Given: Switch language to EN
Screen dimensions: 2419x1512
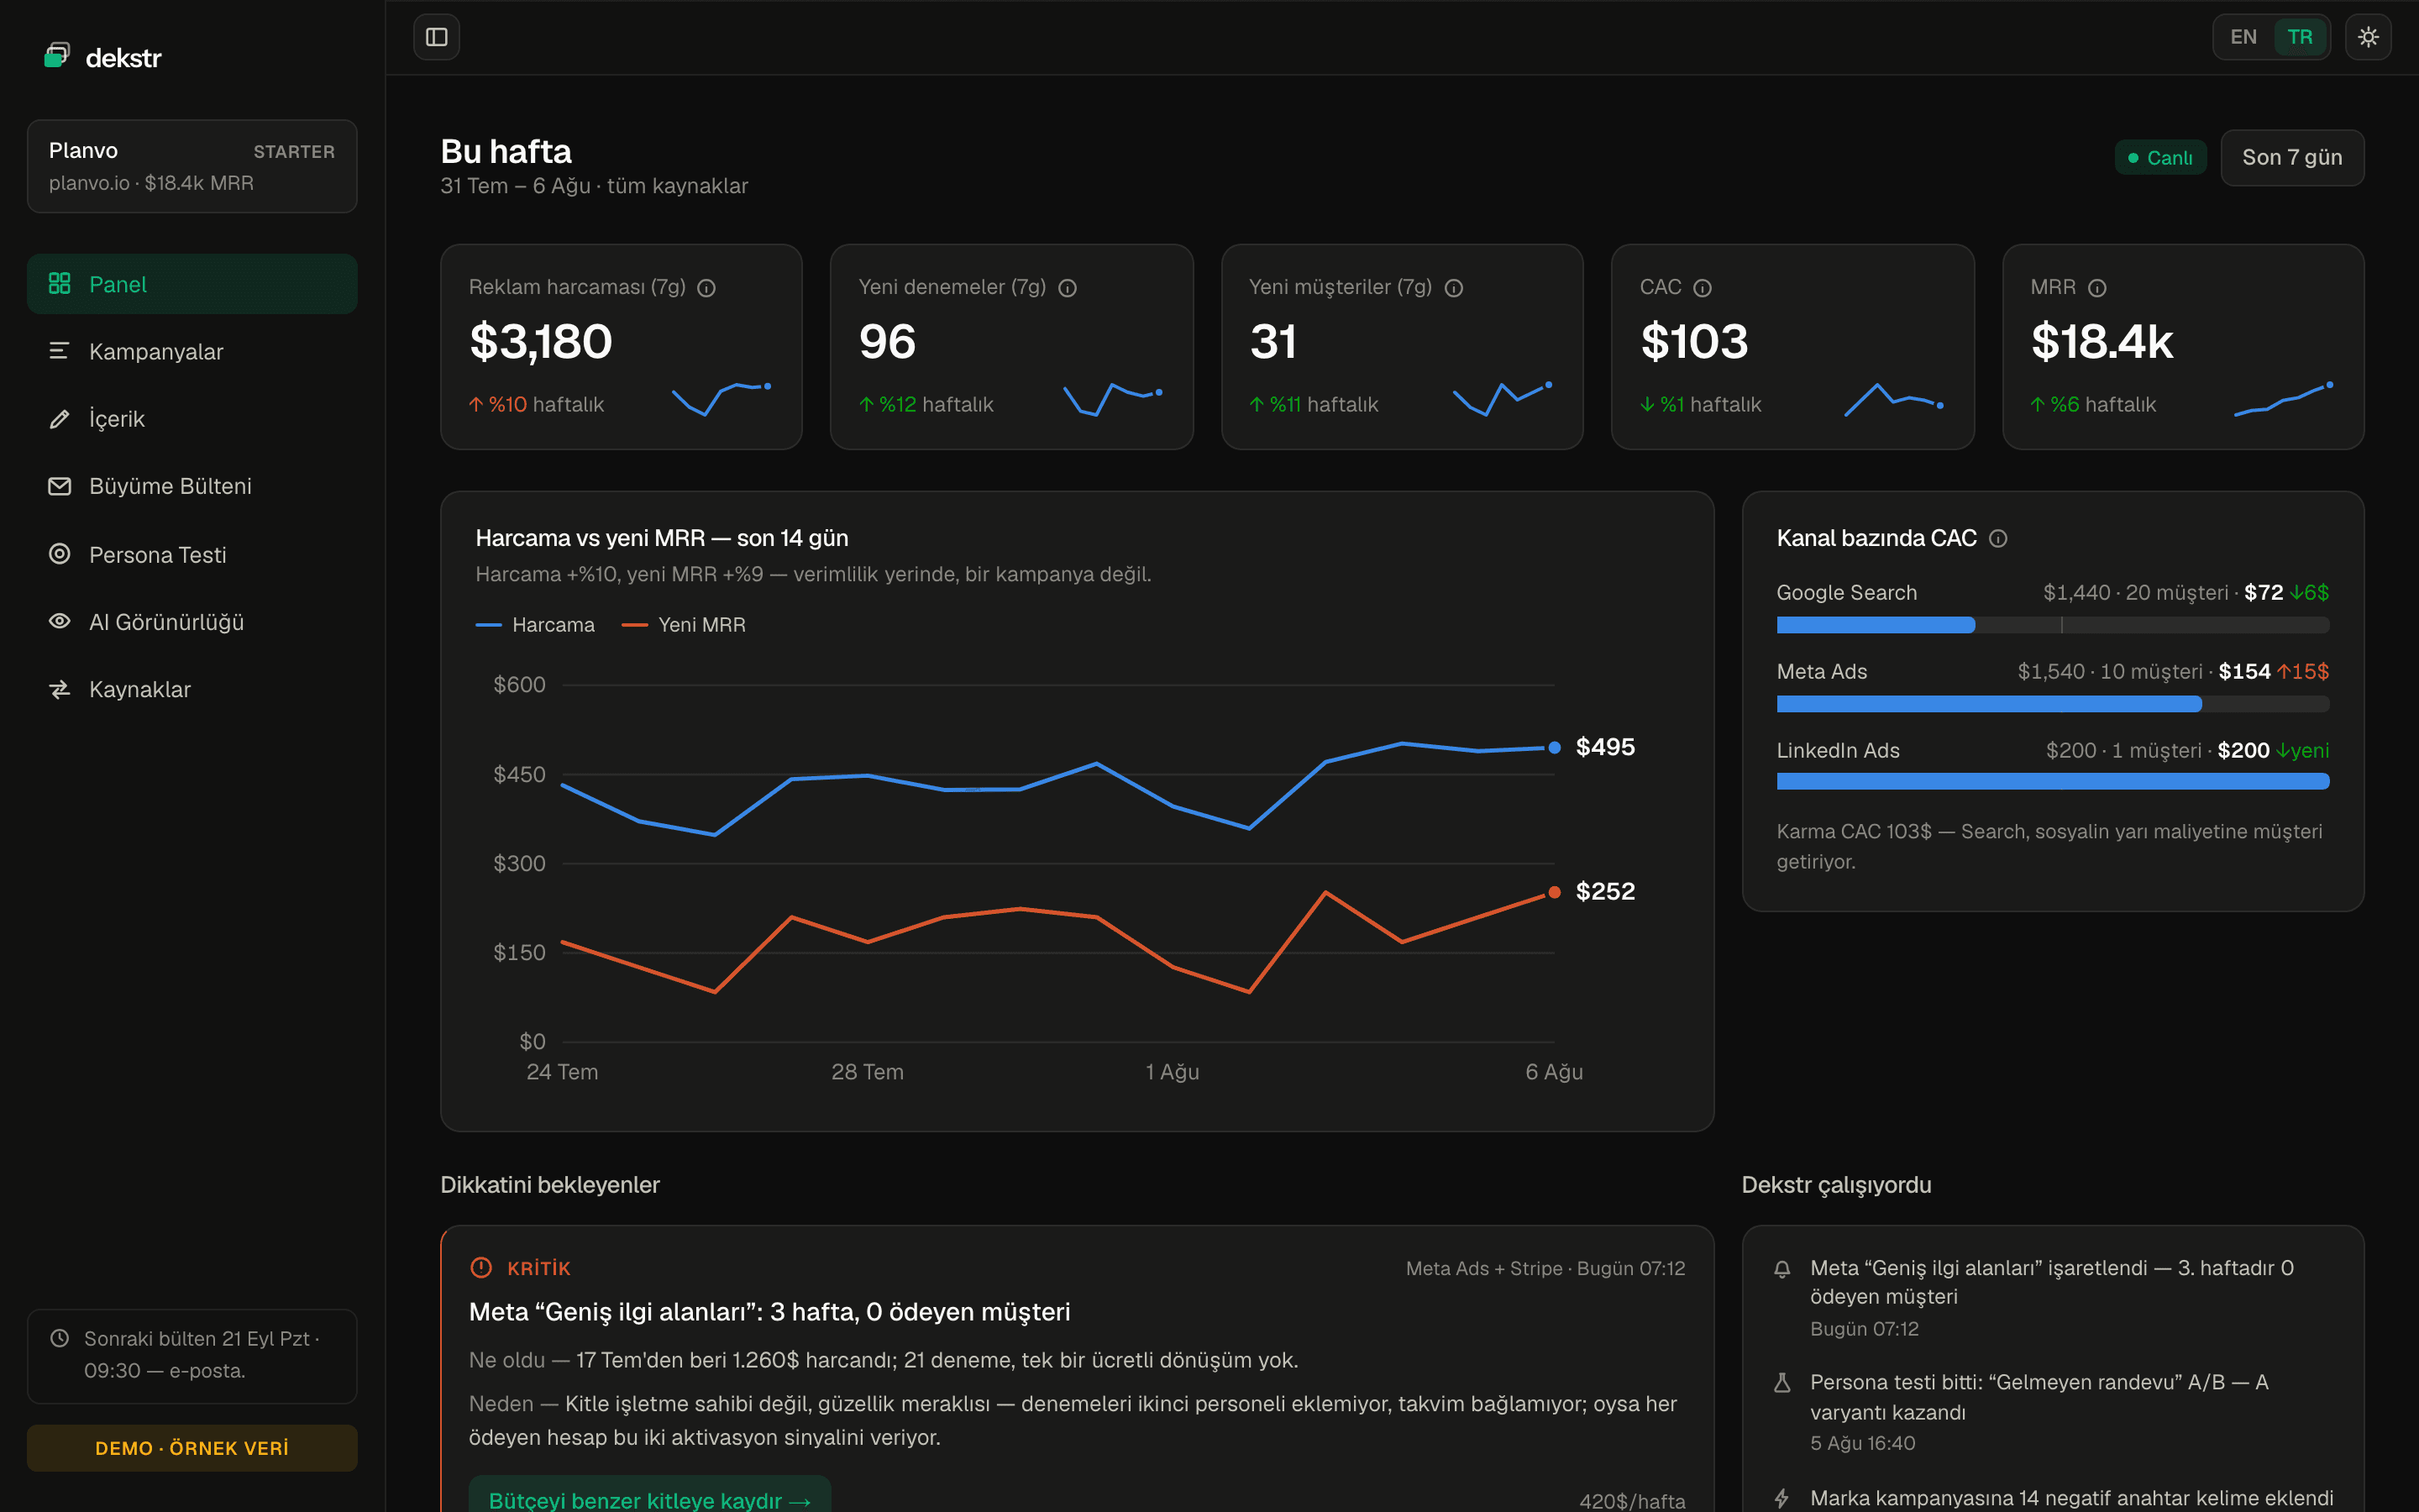Looking at the screenshot, I should click(x=2243, y=37).
